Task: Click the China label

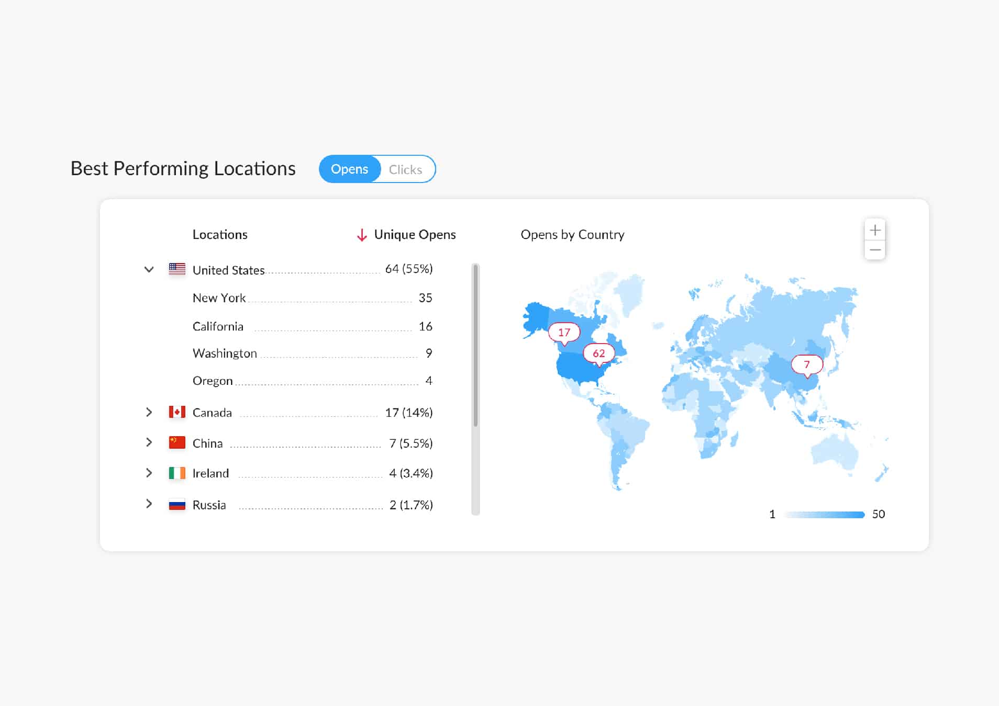Action: point(207,443)
